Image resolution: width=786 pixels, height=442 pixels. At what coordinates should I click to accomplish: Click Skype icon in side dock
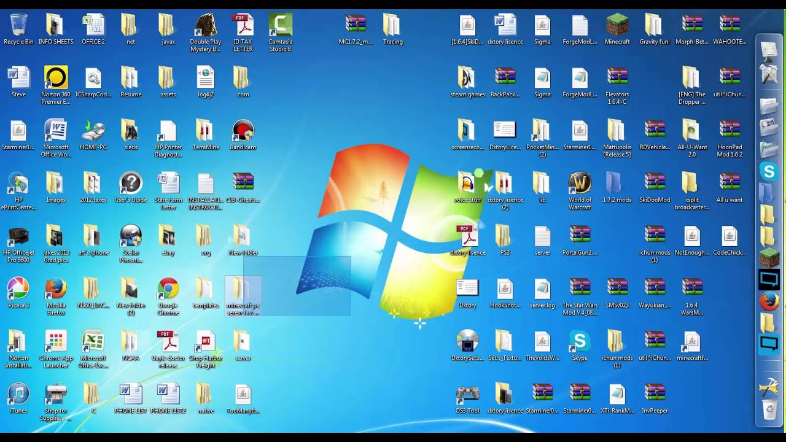(x=769, y=171)
